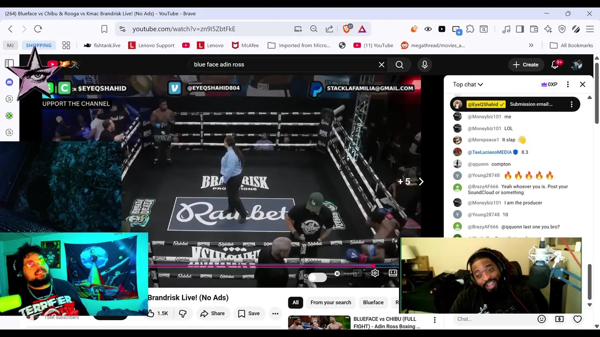Image resolution: width=600 pixels, height=337 pixels.
Task: Open the pinned EyeQShahid message options menu
Action: click(x=571, y=104)
